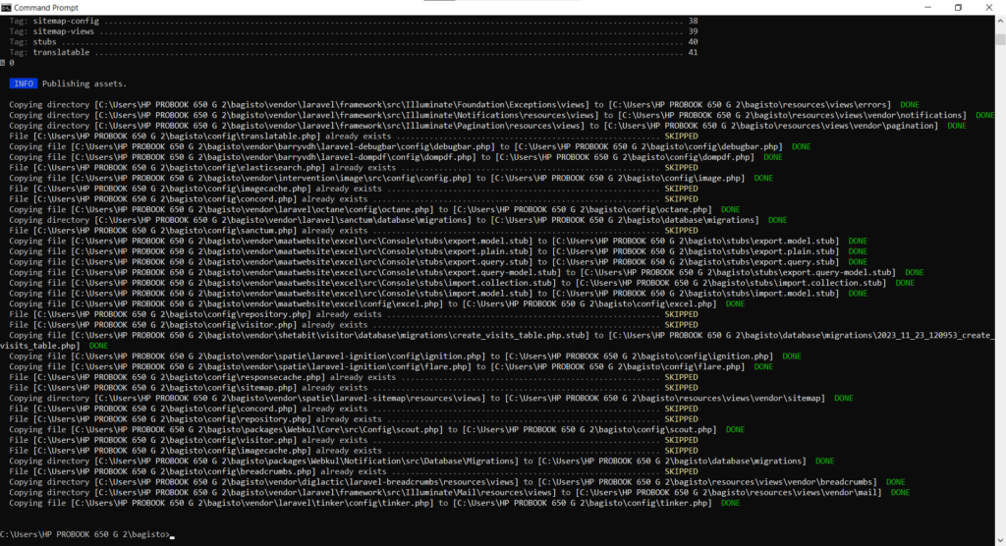Image resolution: width=1006 pixels, height=546 pixels.
Task: Click the Command Prompt title text
Action: [43, 7]
